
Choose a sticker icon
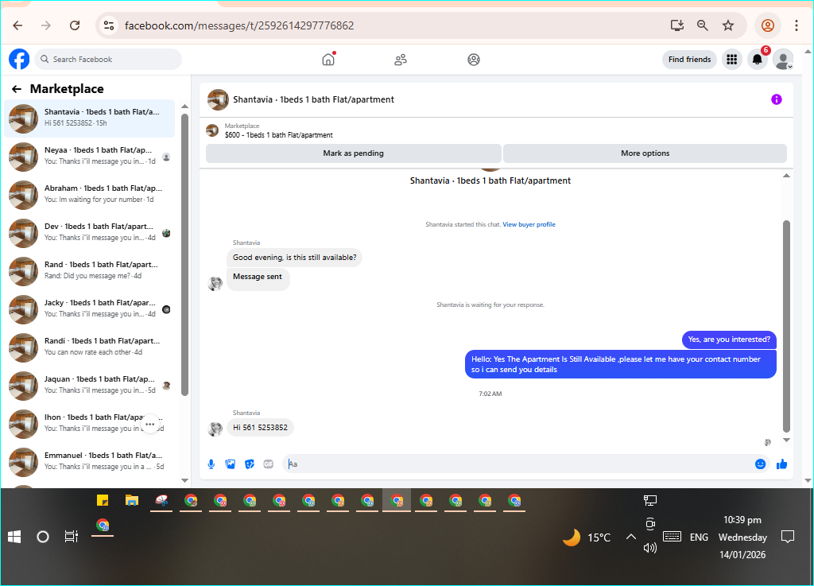pyautogui.click(x=250, y=464)
